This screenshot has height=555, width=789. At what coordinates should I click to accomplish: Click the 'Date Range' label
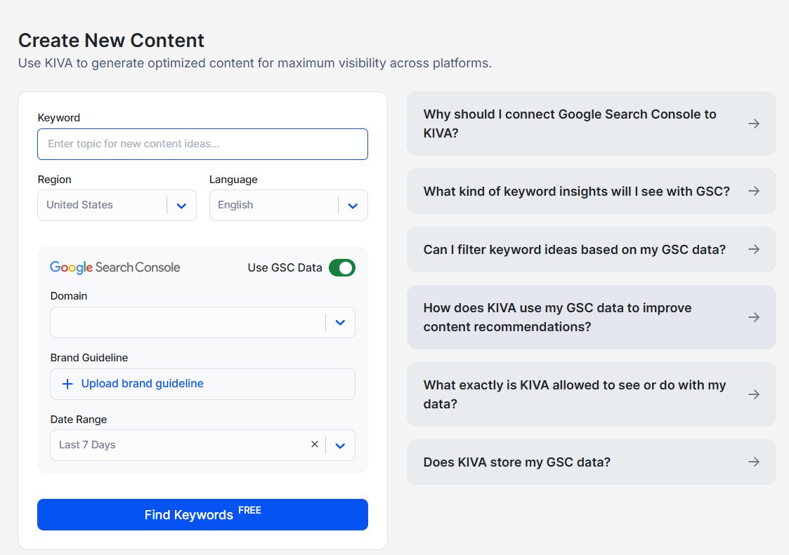(x=79, y=420)
